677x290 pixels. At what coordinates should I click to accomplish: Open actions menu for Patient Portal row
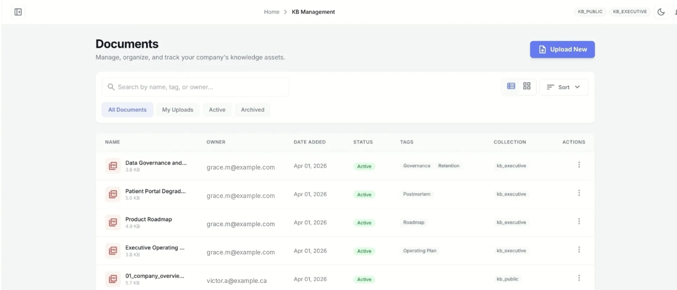tap(579, 193)
